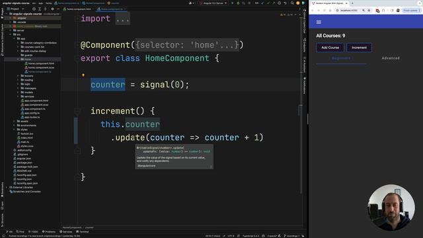The height and width of the screenshot is (238, 423).
Task: Open tooltip more-options dots icon
Action: click(x=211, y=166)
